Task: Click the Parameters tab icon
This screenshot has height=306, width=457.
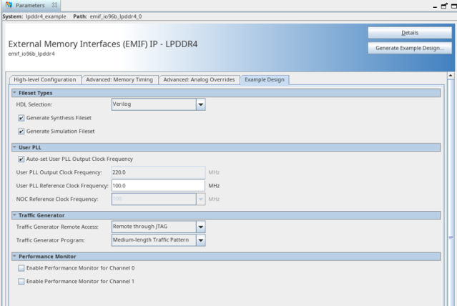Action: 9,5
